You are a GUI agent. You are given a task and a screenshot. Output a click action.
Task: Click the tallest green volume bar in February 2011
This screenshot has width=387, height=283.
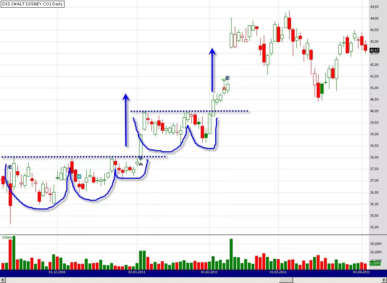tap(231, 254)
